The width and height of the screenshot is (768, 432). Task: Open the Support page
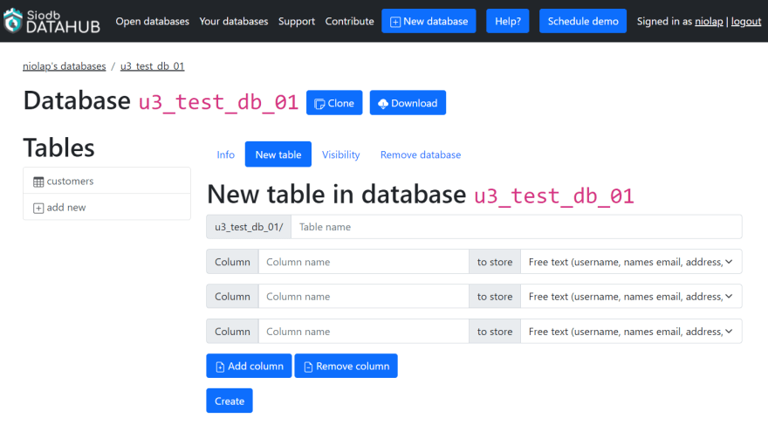point(297,21)
